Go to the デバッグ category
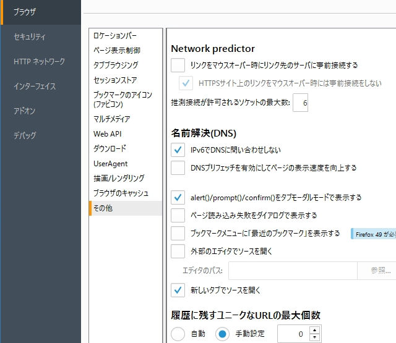 [x=41, y=135]
